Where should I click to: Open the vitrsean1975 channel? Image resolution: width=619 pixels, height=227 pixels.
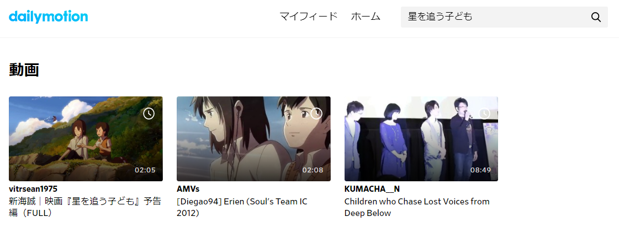(33, 189)
